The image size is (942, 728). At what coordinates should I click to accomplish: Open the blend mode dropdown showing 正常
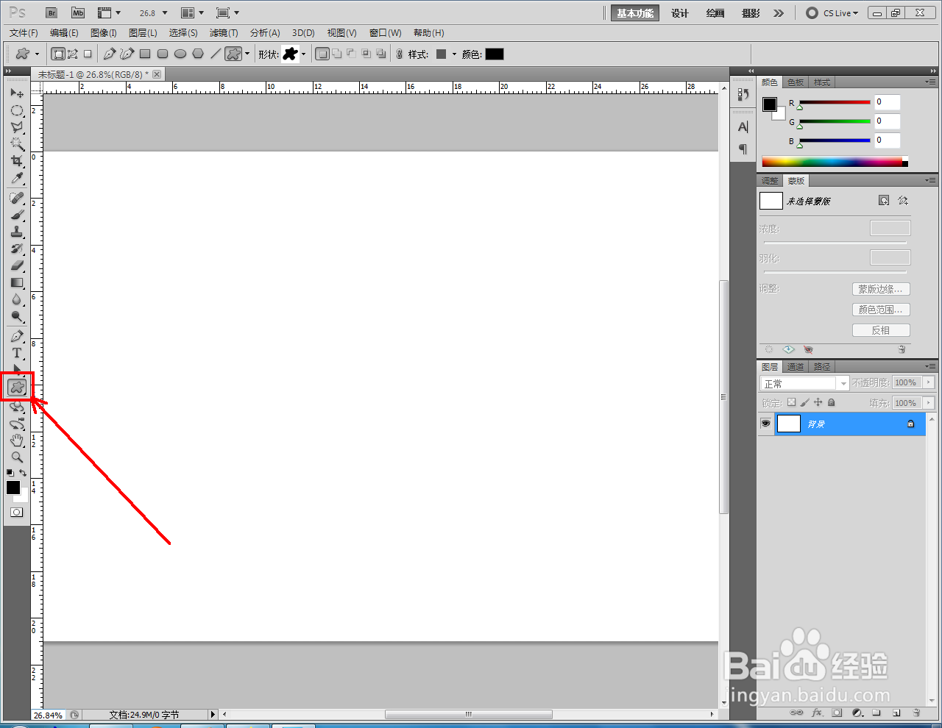coord(805,383)
